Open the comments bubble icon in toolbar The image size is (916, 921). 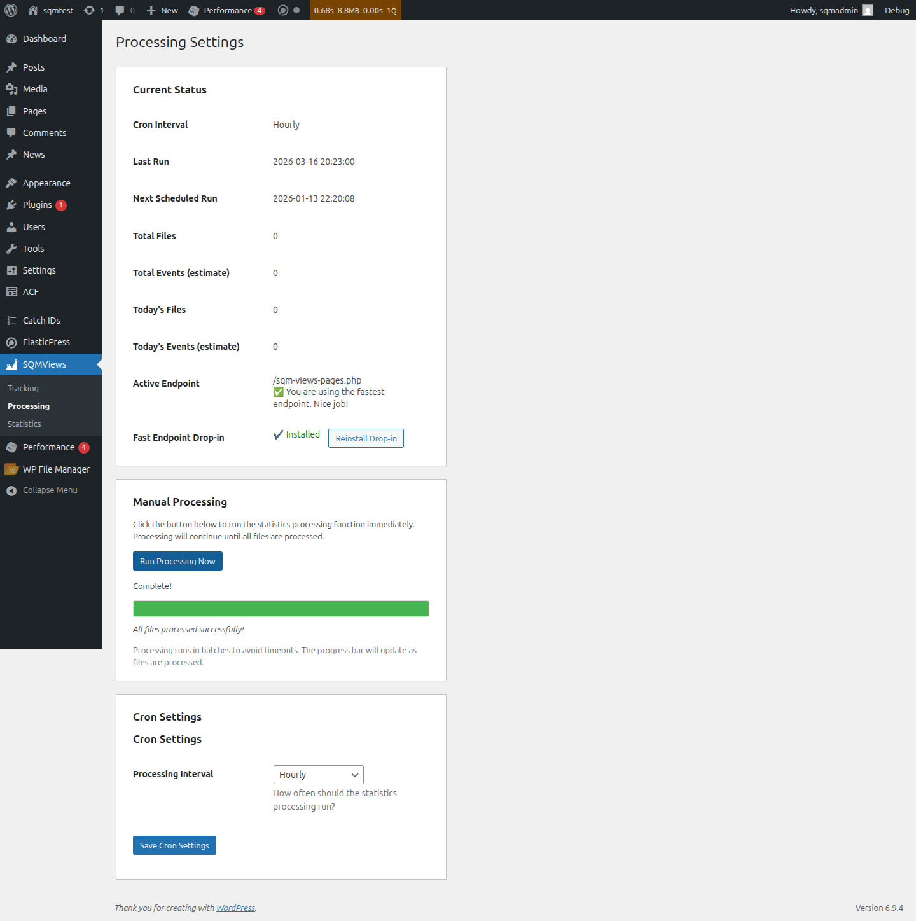click(120, 10)
